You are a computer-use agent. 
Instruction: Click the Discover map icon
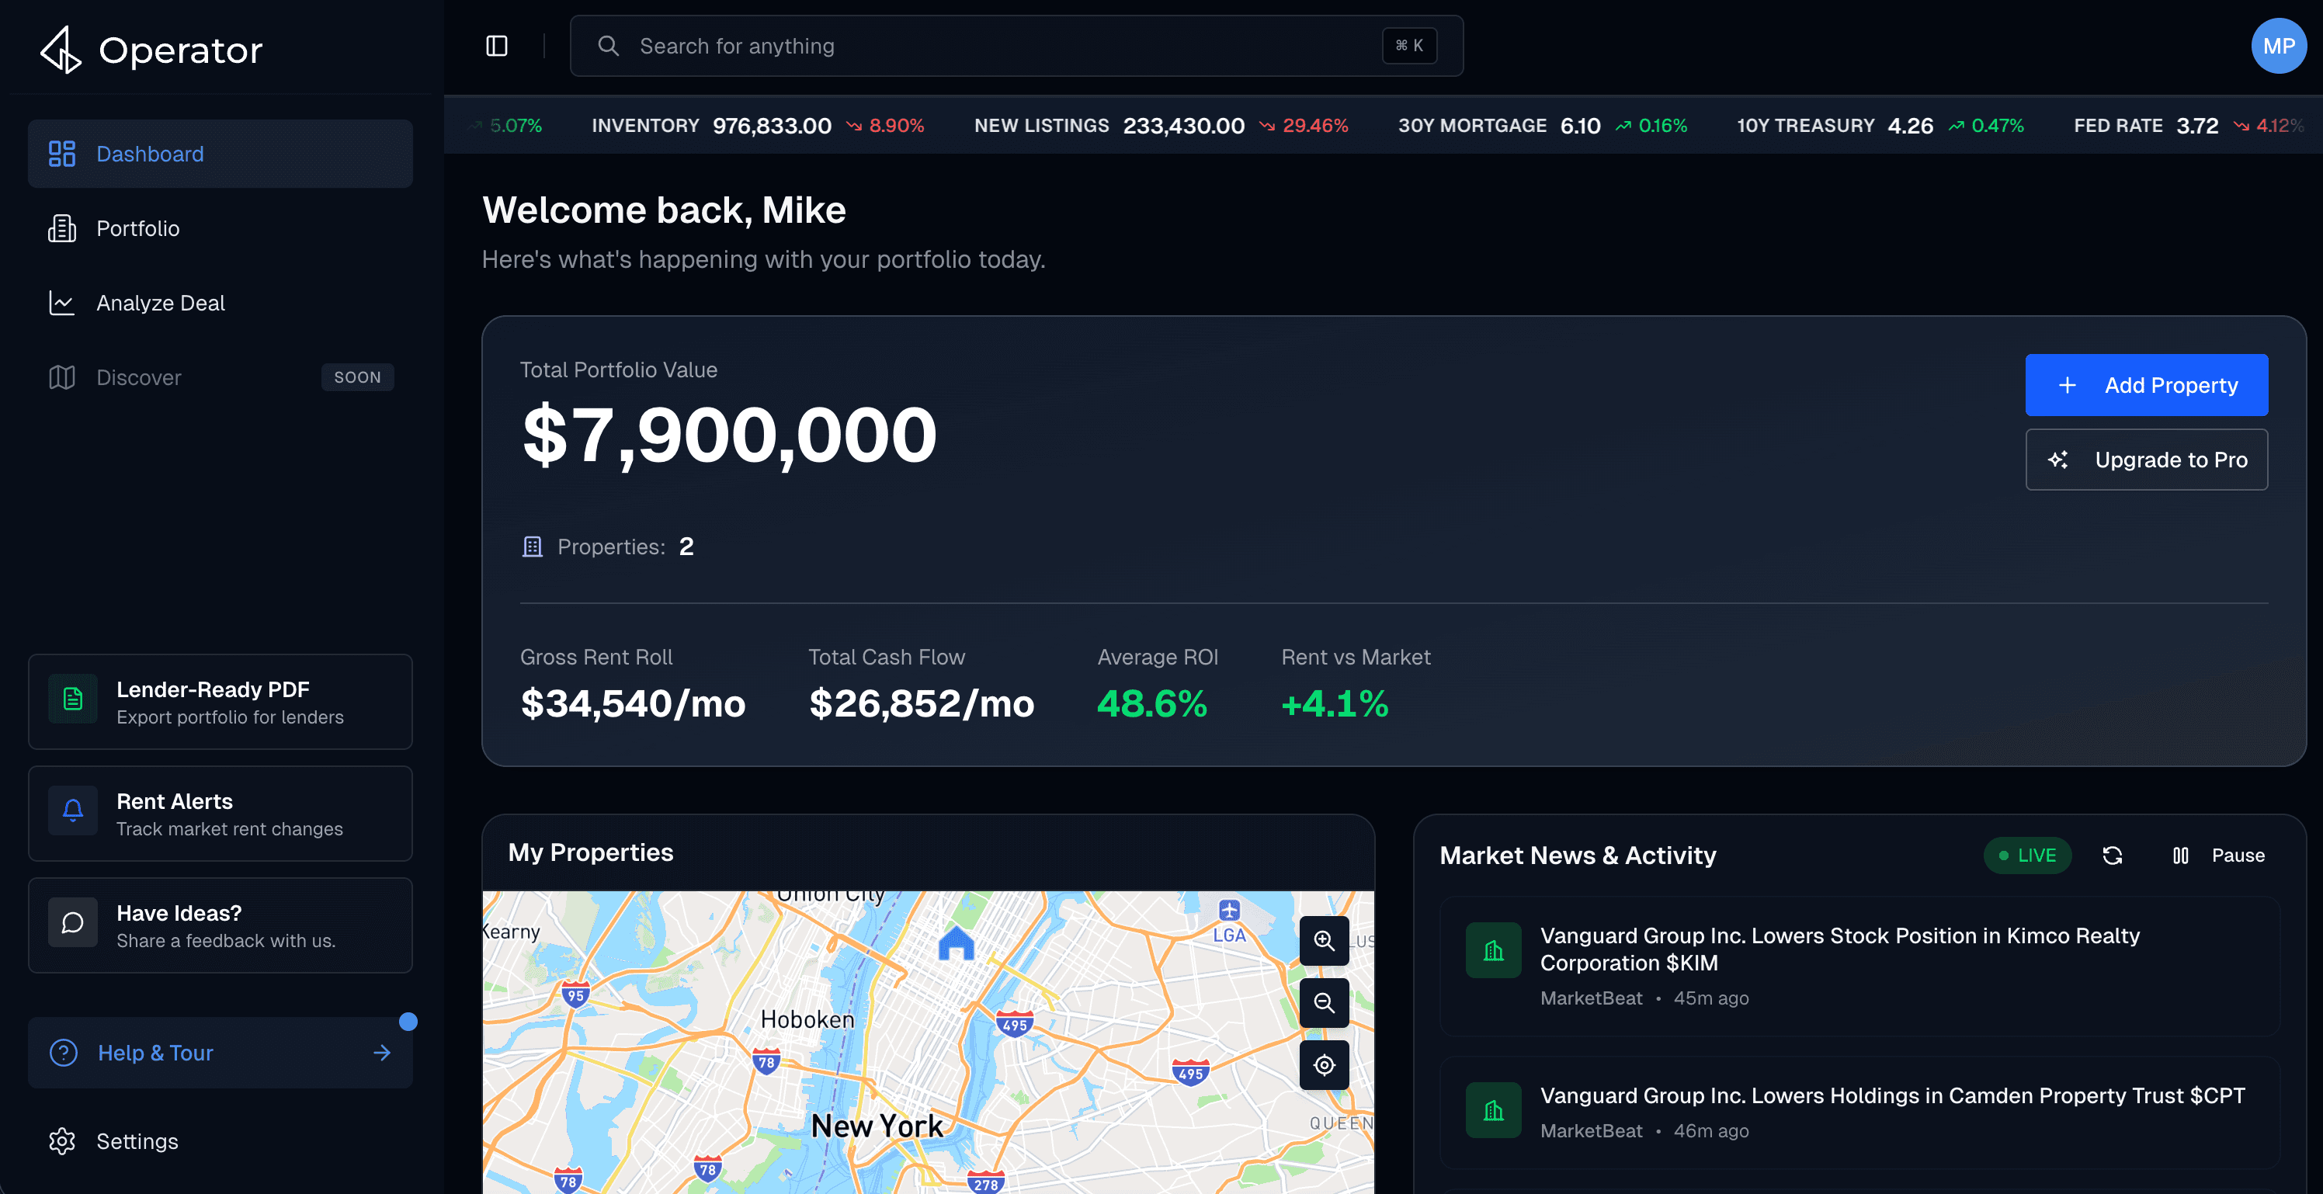click(61, 377)
